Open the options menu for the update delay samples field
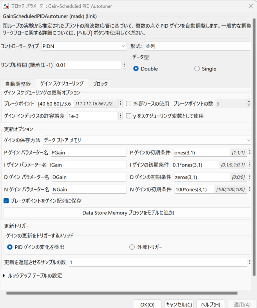Viewport: 257px width, 308px height. tap(250, 262)
